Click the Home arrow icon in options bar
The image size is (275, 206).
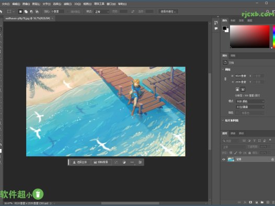(x=1, y=12)
